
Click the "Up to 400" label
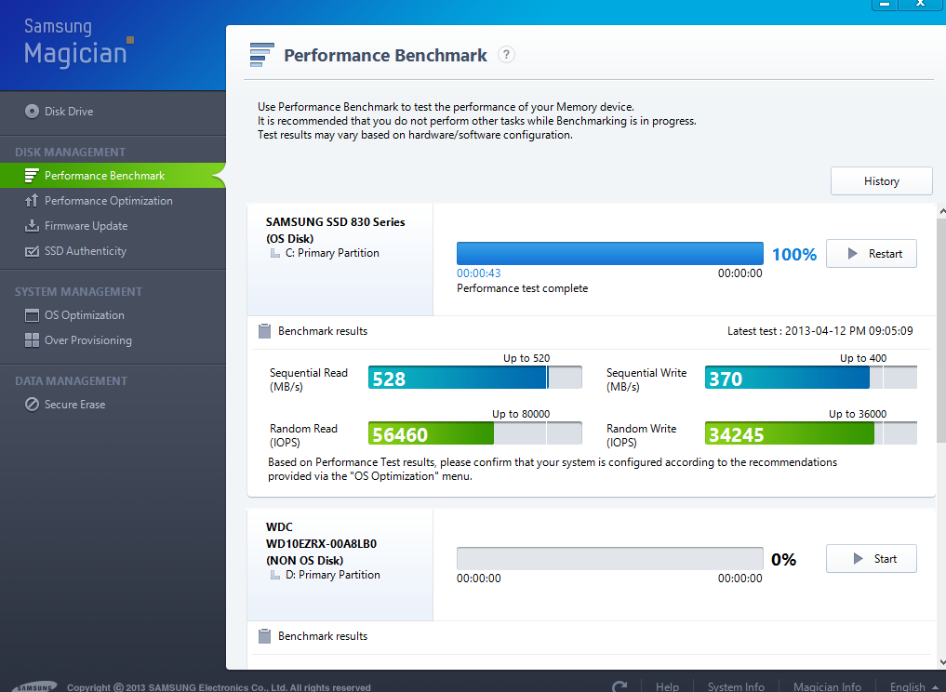click(x=863, y=358)
